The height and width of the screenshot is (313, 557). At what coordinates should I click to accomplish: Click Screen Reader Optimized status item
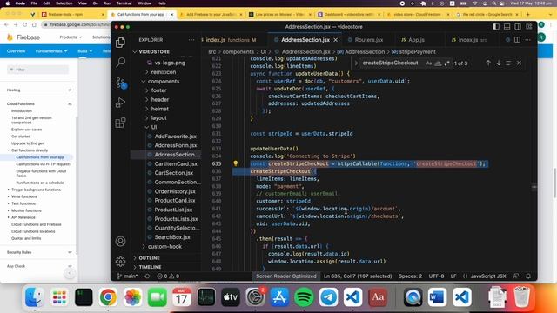pyautogui.click(x=286, y=276)
